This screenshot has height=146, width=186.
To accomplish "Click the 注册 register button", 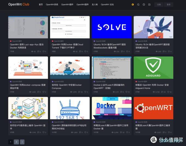I will 159,5.
